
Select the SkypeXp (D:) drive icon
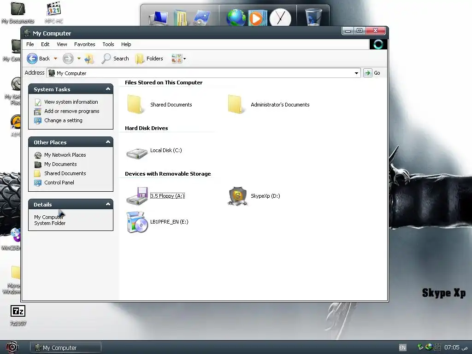coord(237,196)
